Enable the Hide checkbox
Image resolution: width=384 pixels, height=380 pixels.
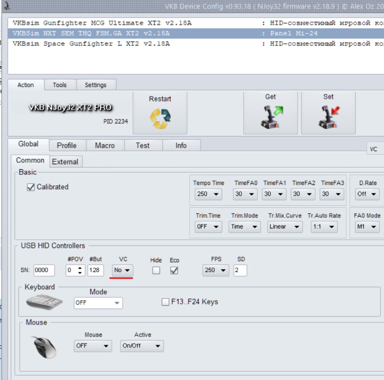click(x=156, y=271)
